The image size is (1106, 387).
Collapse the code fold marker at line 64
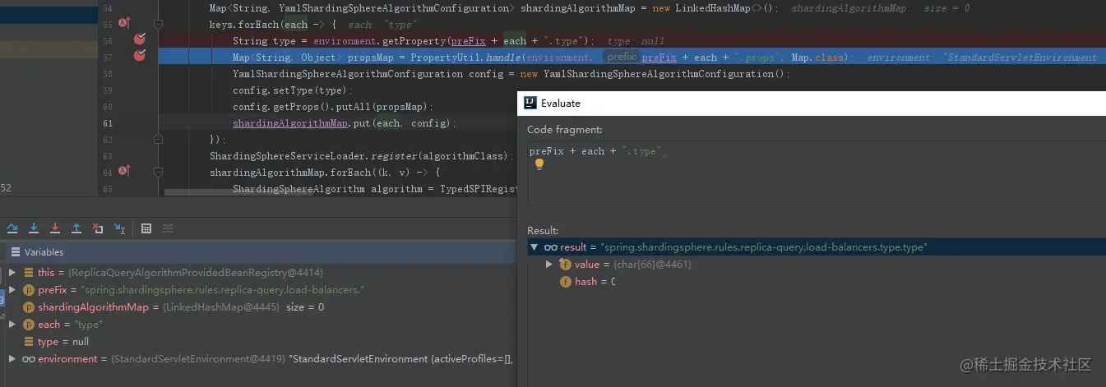(x=160, y=172)
